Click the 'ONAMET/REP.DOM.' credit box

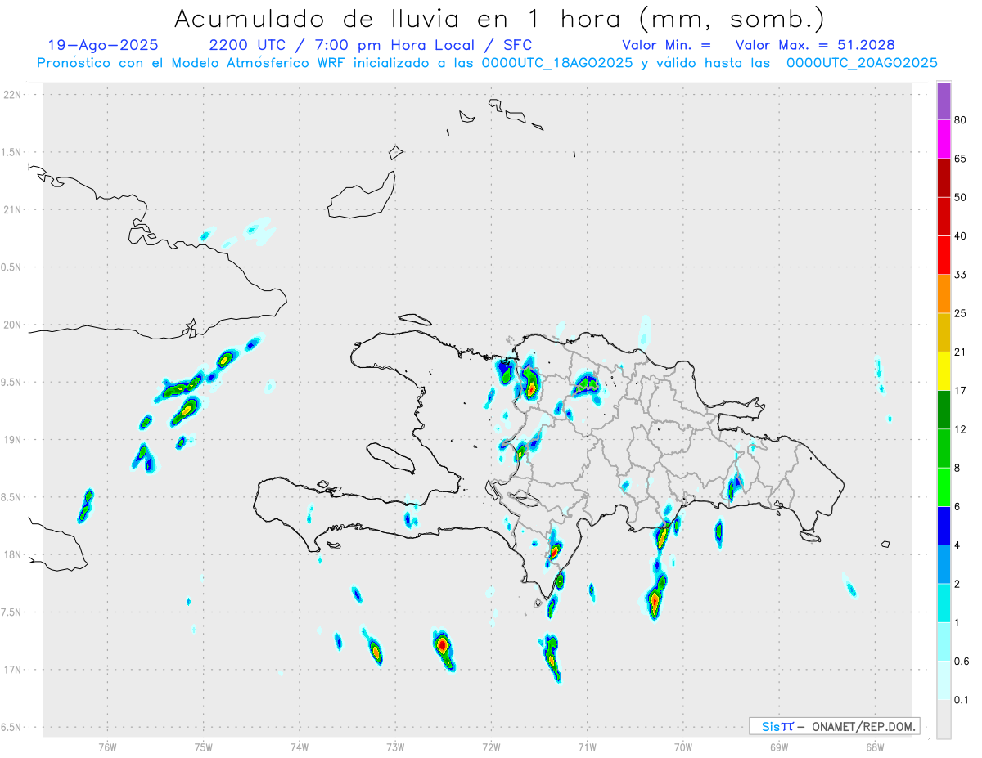(835, 726)
